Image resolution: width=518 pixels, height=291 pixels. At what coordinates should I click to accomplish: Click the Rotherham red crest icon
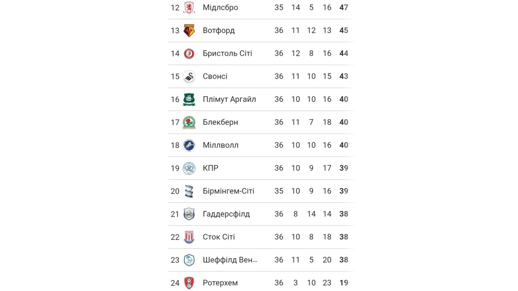pos(189,283)
